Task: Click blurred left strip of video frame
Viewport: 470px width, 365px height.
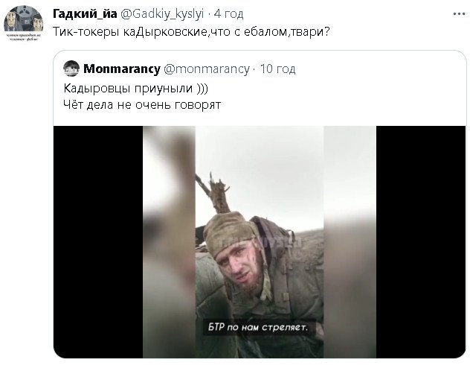Action: click(x=170, y=241)
